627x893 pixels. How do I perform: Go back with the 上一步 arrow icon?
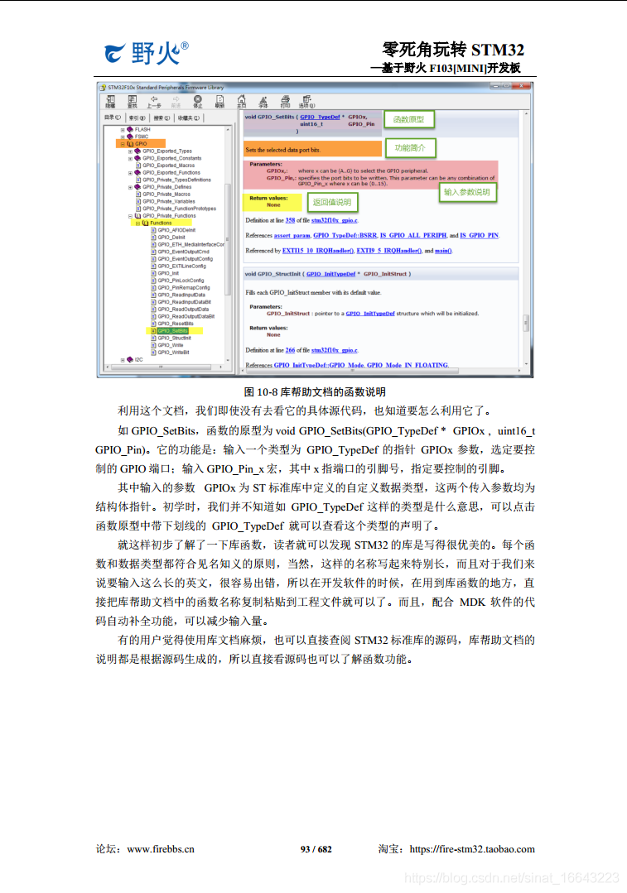click(154, 99)
